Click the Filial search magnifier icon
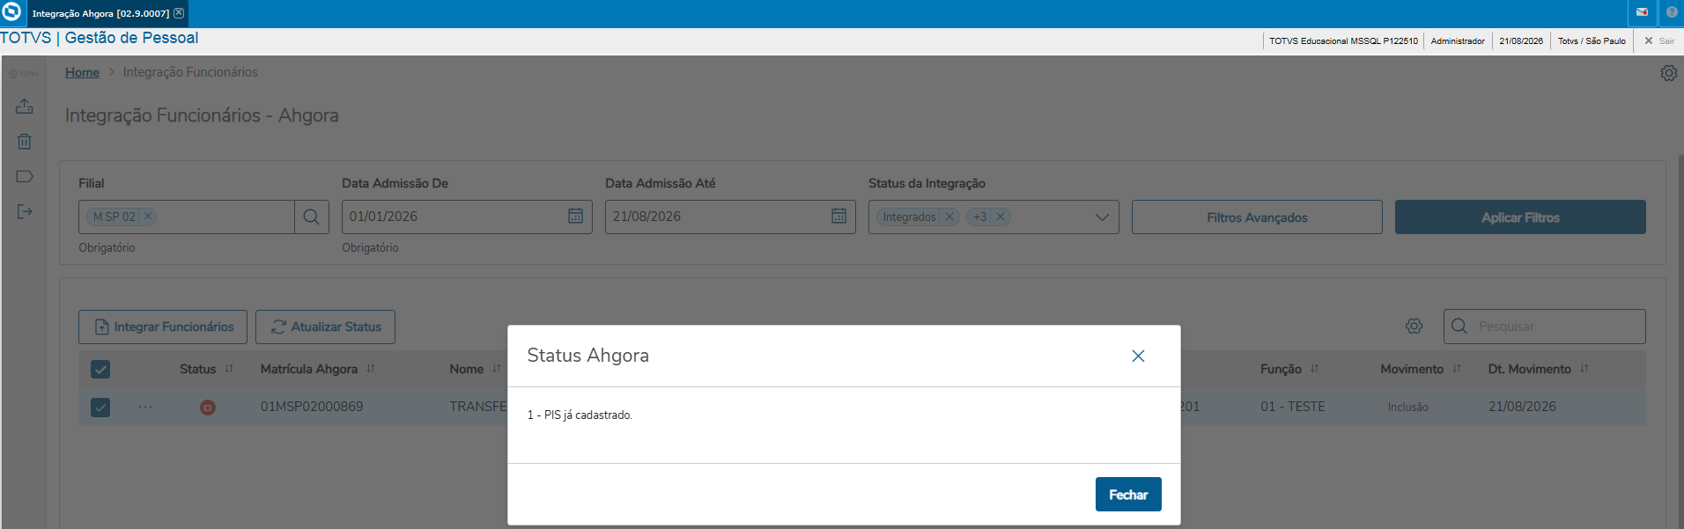Viewport: 1684px width, 529px height. point(311,217)
